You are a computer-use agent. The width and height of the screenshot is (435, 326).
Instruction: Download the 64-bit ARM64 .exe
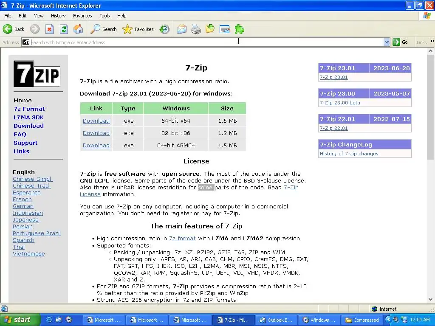click(x=96, y=145)
